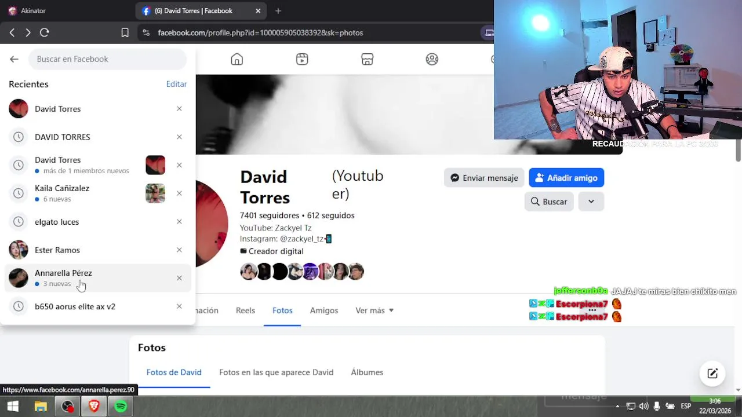Remove Ester Ramos from recents
This screenshot has width=742, height=417.
click(179, 250)
